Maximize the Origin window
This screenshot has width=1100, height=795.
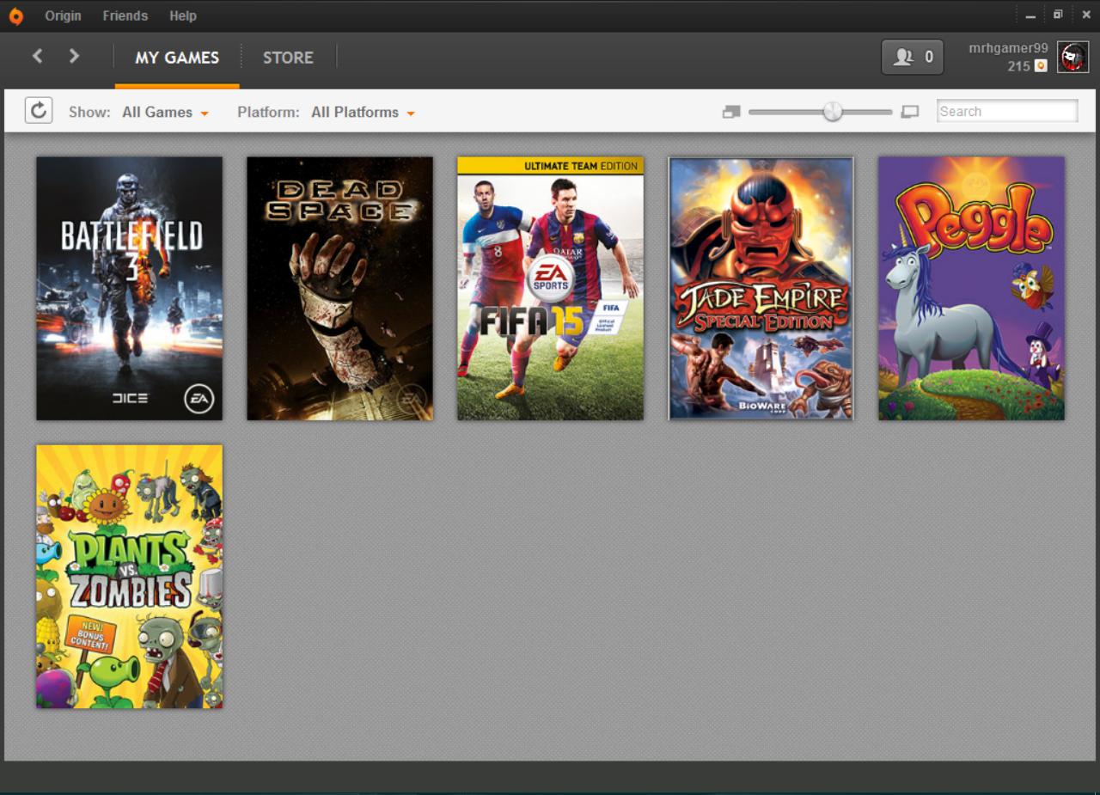(1058, 15)
